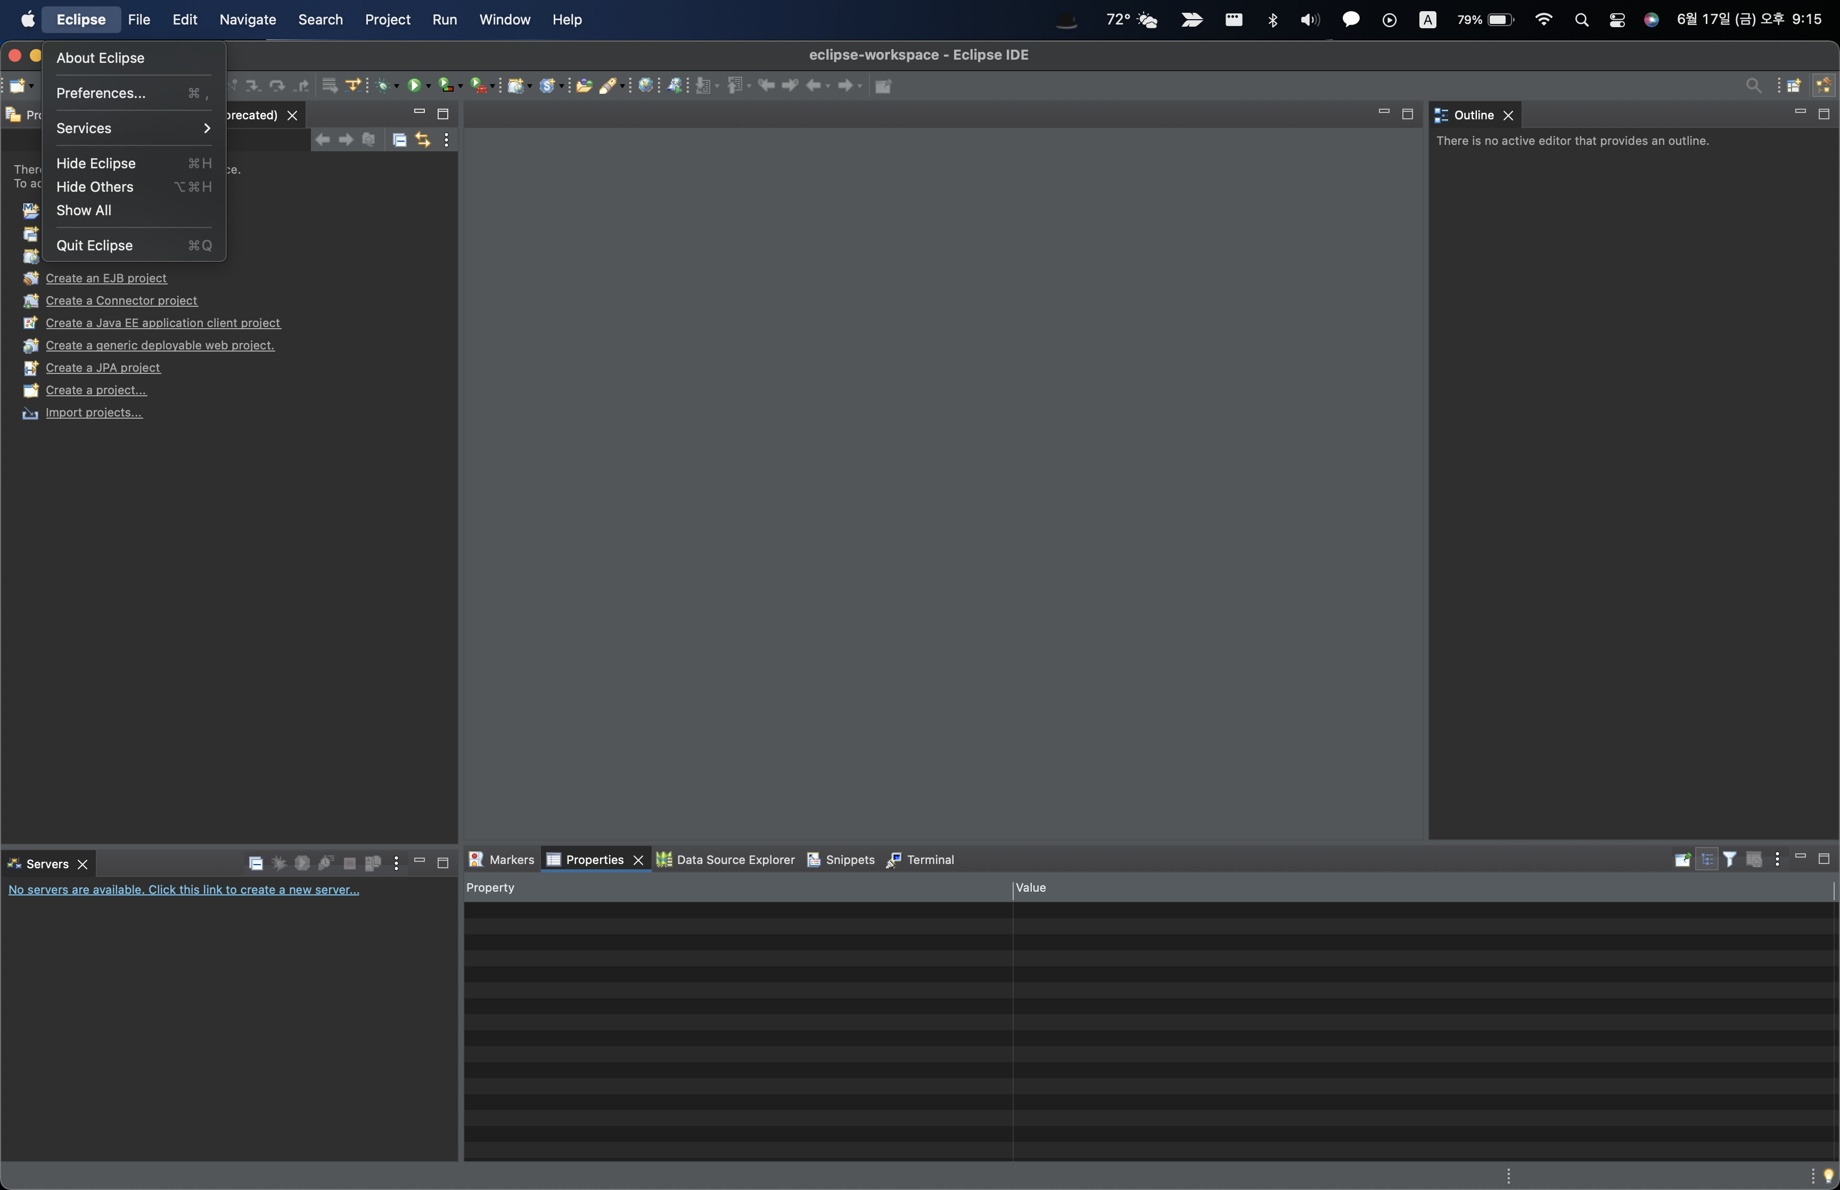Switch to the Terminal tab
The width and height of the screenshot is (1840, 1190).
(x=930, y=859)
